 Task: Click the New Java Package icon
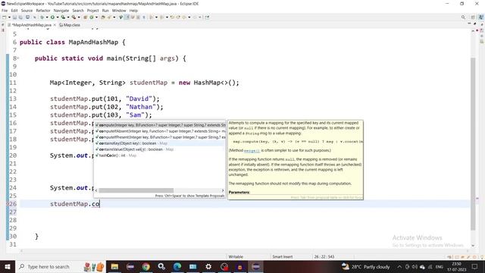tap(86, 17)
